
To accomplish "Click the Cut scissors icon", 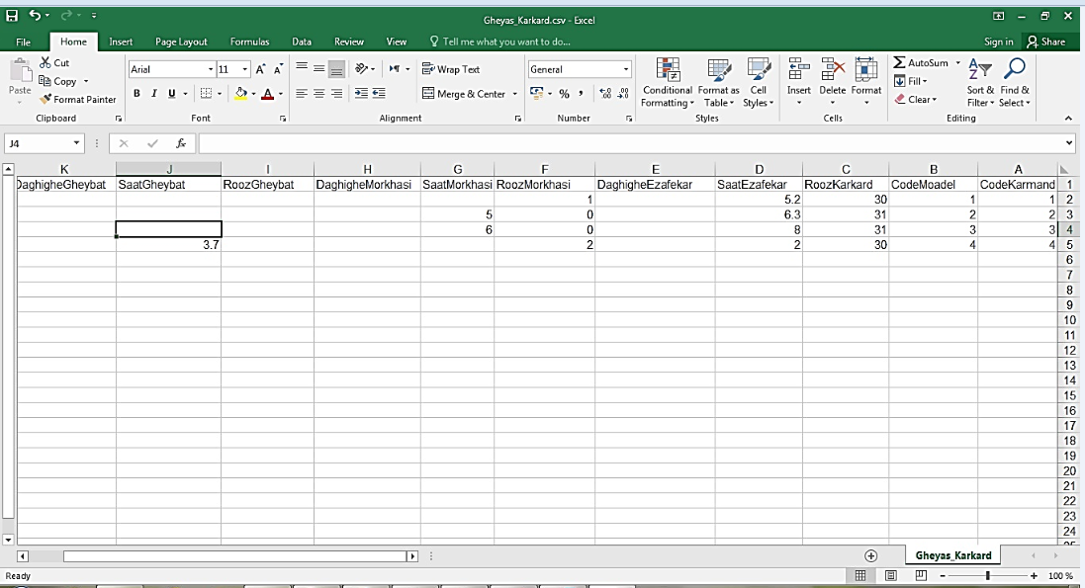I will click(x=45, y=62).
